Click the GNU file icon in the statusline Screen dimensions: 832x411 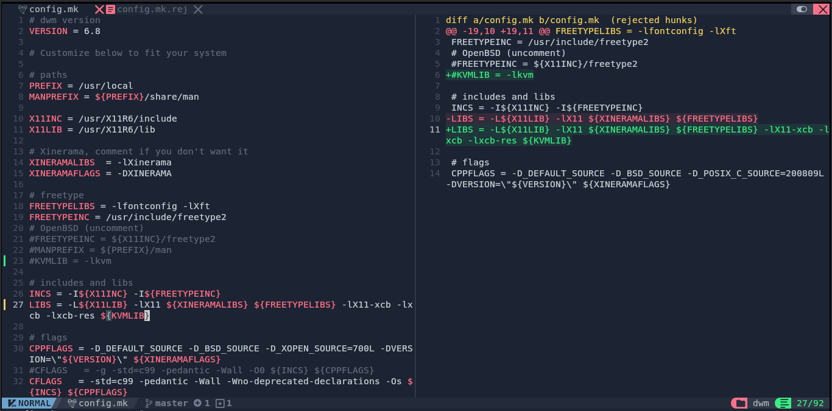click(72, 403)
